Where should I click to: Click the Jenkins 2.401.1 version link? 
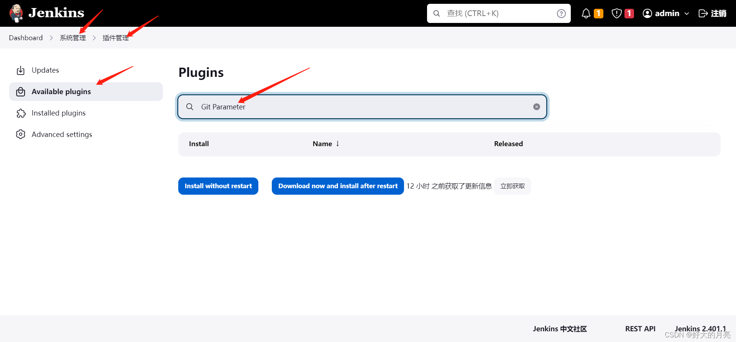click(x=700, y=329)
